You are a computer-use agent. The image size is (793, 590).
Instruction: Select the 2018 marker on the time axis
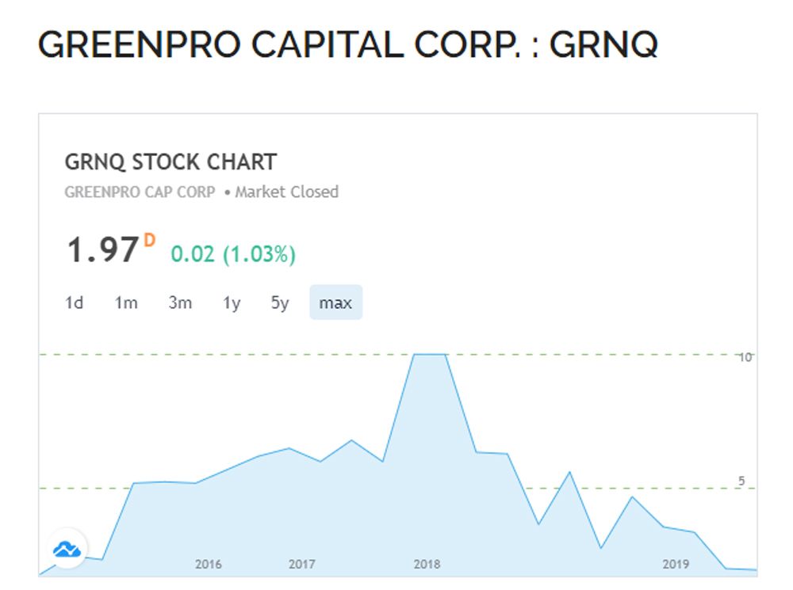(427, 565)
